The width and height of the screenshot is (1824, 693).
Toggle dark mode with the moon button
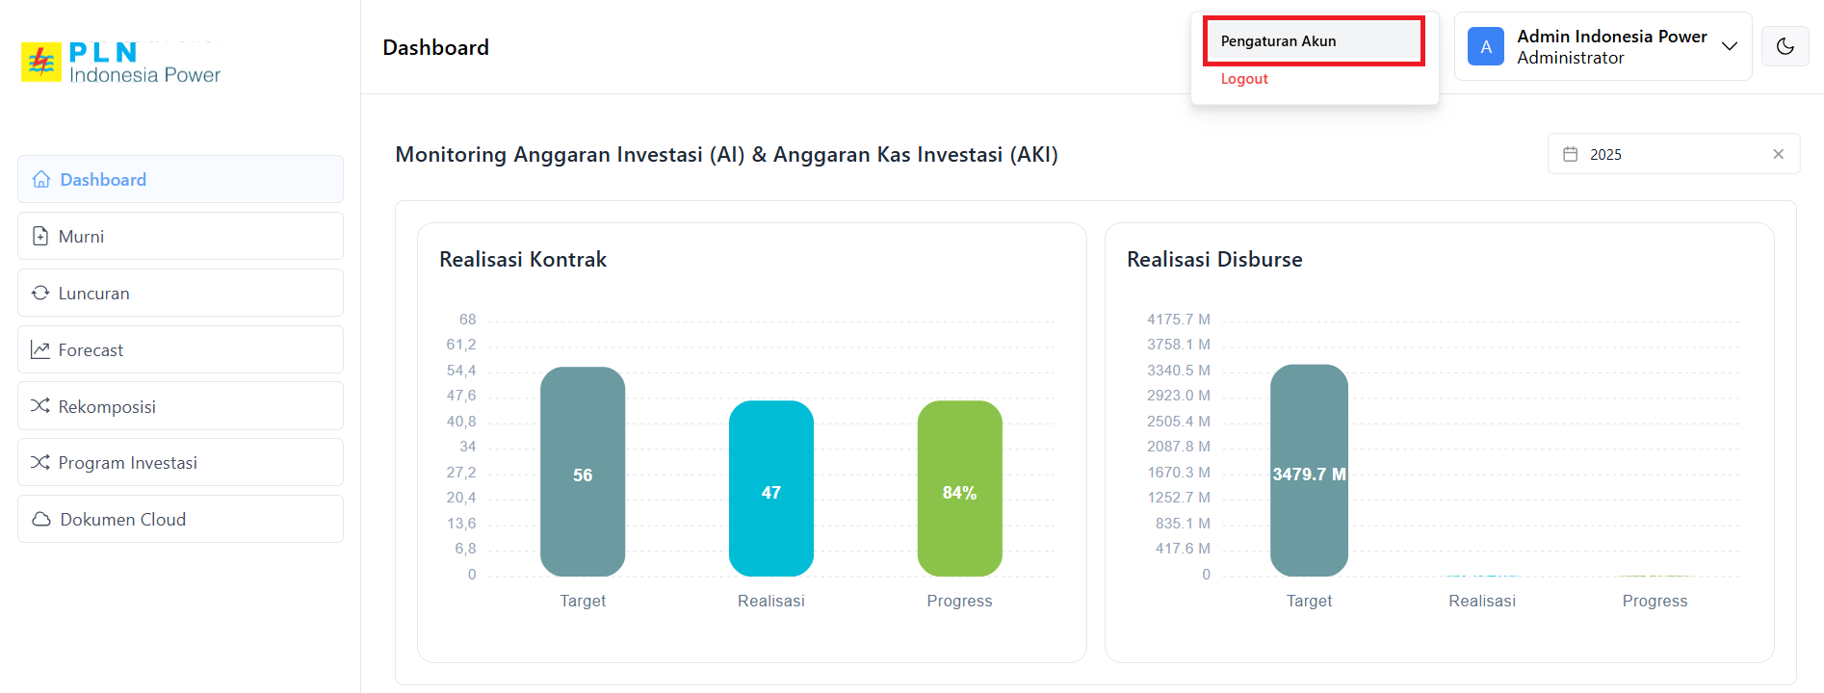1785,46
